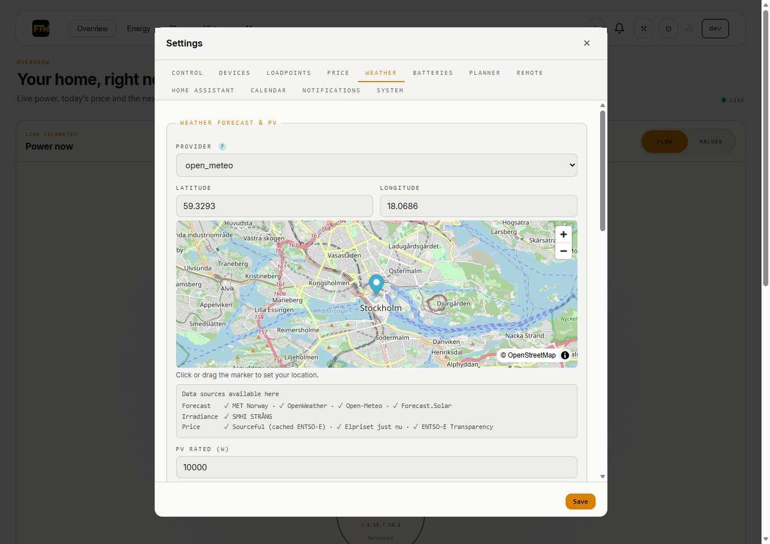Click the Reimersholme label on the map
This screenshot has height=544, width=770.
(x=298, y=330)
